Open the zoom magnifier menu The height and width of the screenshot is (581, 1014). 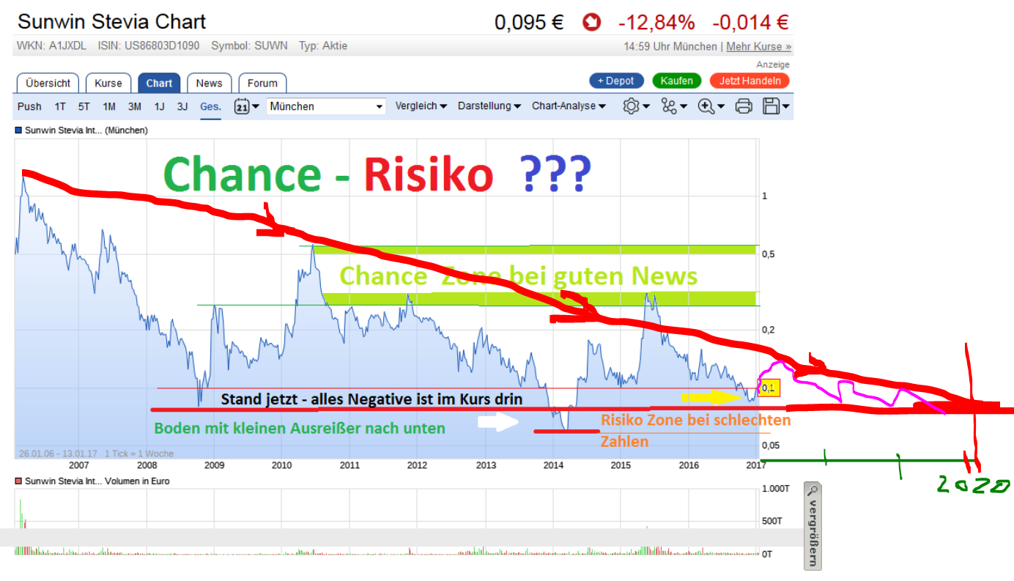711,106
